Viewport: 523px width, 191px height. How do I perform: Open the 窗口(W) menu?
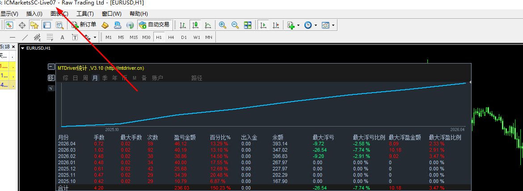tap(112, 14)
